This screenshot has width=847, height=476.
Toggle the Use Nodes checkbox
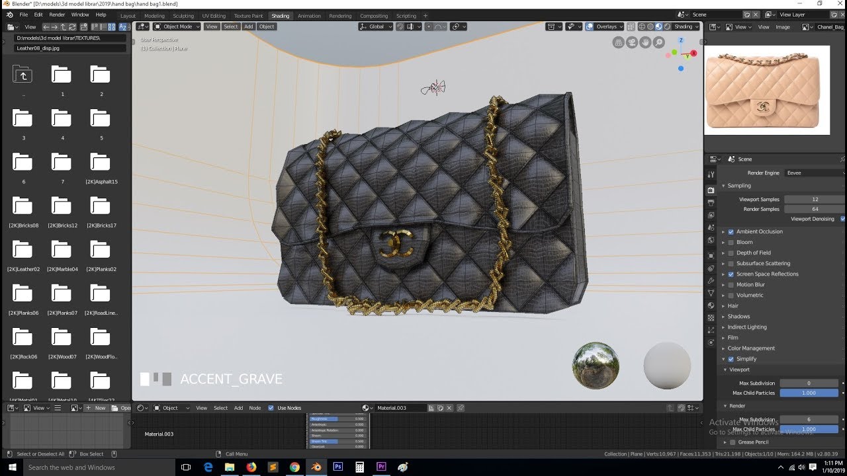coord(271,408)
